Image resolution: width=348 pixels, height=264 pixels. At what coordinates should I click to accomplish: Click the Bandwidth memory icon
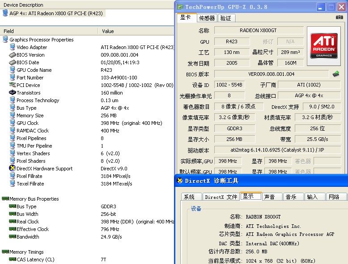click(13, 236)
